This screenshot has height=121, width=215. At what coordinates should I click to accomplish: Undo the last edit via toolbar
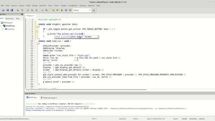pyautogui.click(x=18, y=10)
